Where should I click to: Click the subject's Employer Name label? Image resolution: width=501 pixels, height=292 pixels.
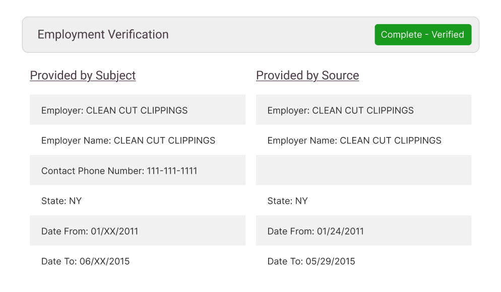click(76, 140)
